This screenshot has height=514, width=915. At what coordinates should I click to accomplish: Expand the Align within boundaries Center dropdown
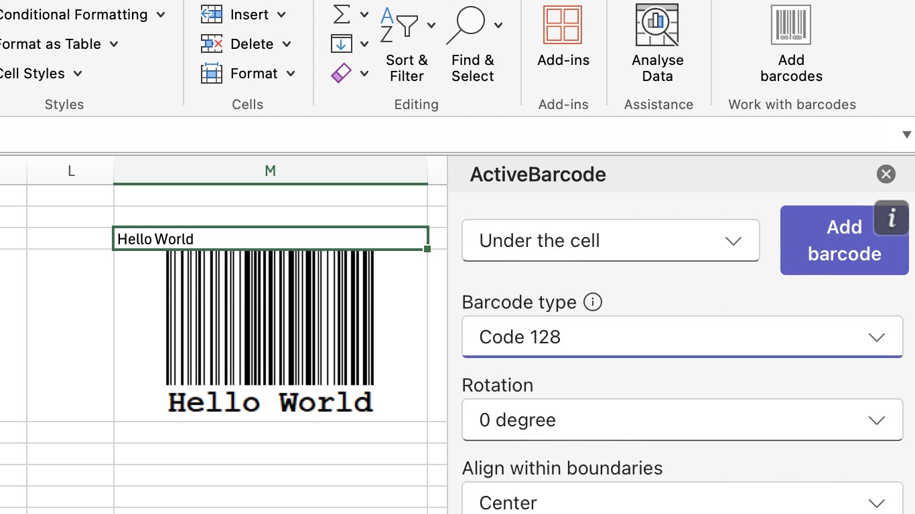tap(682, 503)
